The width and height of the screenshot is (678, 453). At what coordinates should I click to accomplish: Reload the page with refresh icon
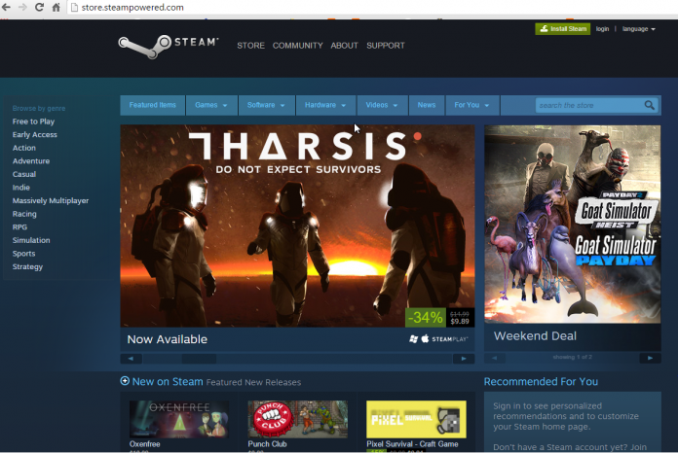pyautogui.click(x=39, y=7)
